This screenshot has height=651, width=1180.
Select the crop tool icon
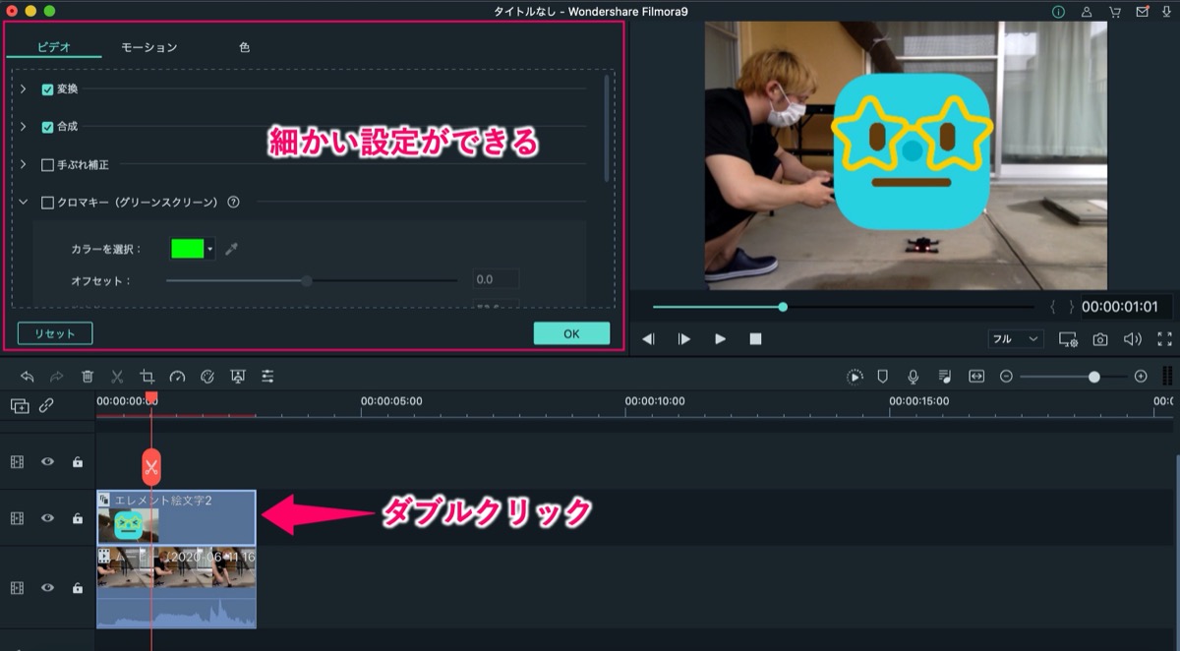[147, 377]
